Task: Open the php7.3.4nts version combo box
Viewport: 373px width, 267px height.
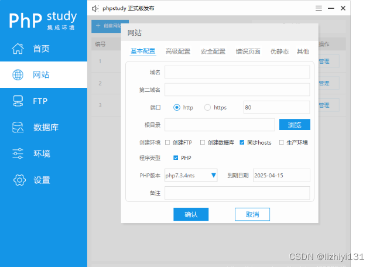Action: coord(191,176)
